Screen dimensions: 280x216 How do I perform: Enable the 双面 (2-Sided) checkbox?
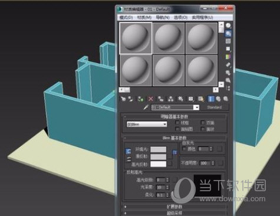pos(203,123)
